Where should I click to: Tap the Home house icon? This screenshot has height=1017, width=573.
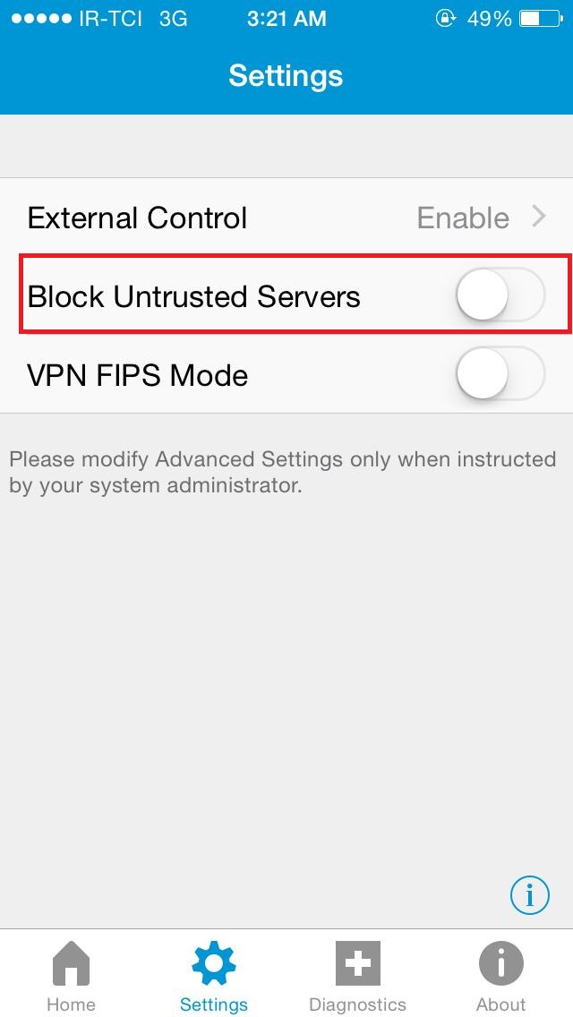(71, 964)
